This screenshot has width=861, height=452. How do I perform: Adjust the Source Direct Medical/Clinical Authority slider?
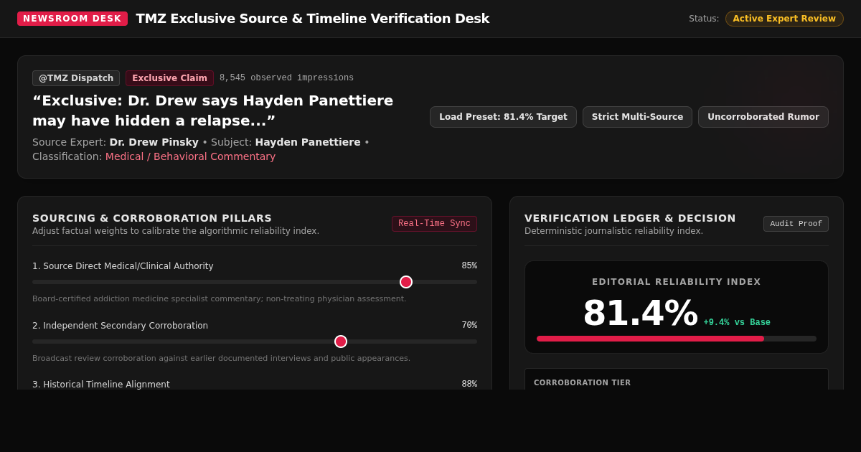(255, 282)
